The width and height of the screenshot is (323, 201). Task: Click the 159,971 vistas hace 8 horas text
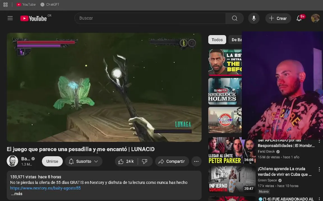(x=36, y=177)
